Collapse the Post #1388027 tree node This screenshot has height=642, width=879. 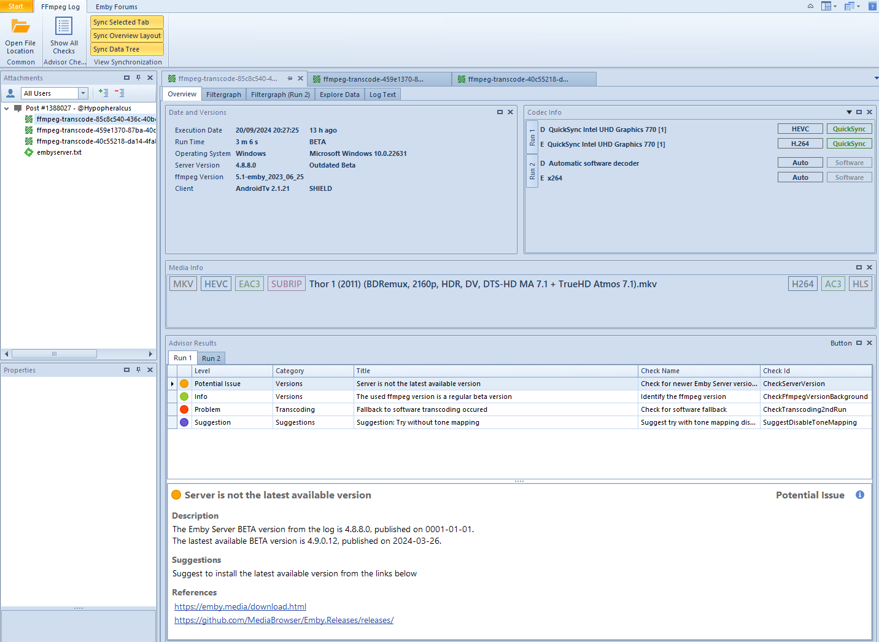7,109
